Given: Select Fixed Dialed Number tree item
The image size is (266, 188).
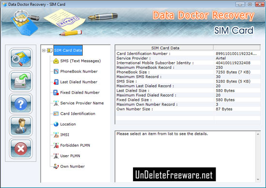Looking at the screenshot, I should click(80, 93).
